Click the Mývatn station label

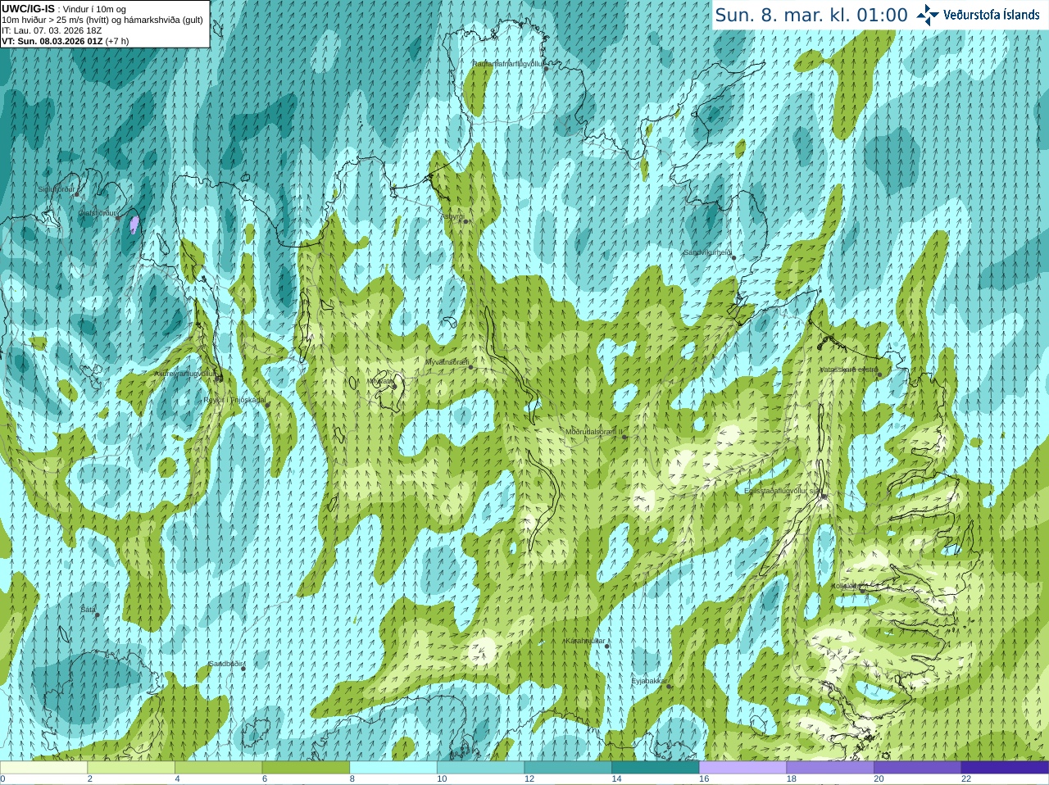(x=379, y=381)
